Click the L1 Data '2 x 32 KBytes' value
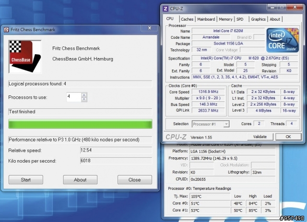Screen dimensions: 307x222 click(263, 92)
